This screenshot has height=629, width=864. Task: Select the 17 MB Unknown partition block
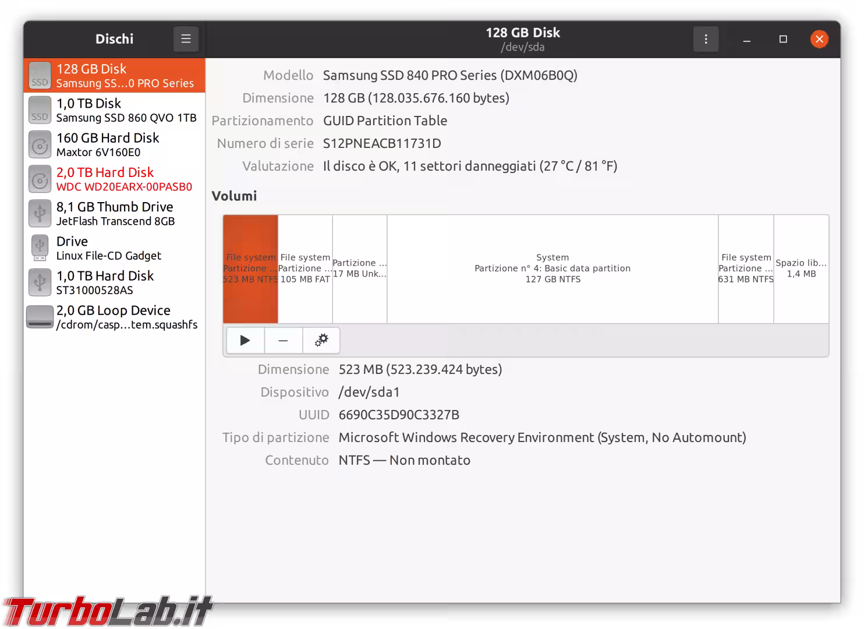click(x=360, y=269)
